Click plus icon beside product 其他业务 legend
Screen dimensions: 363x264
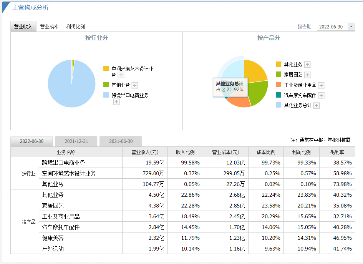click(x=307, y=65)
